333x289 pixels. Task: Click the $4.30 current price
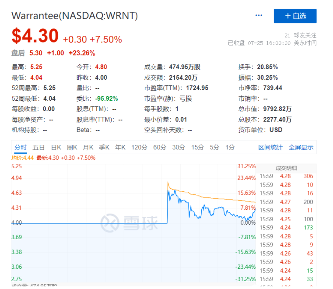click(x=35, y=35)
